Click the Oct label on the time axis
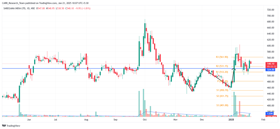The height and width of the screenshot is (129, 280). (x=145, y=119)
